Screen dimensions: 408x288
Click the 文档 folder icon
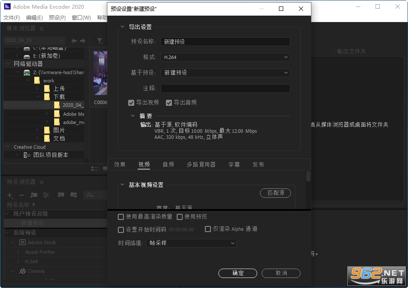(x=47, y=138)
